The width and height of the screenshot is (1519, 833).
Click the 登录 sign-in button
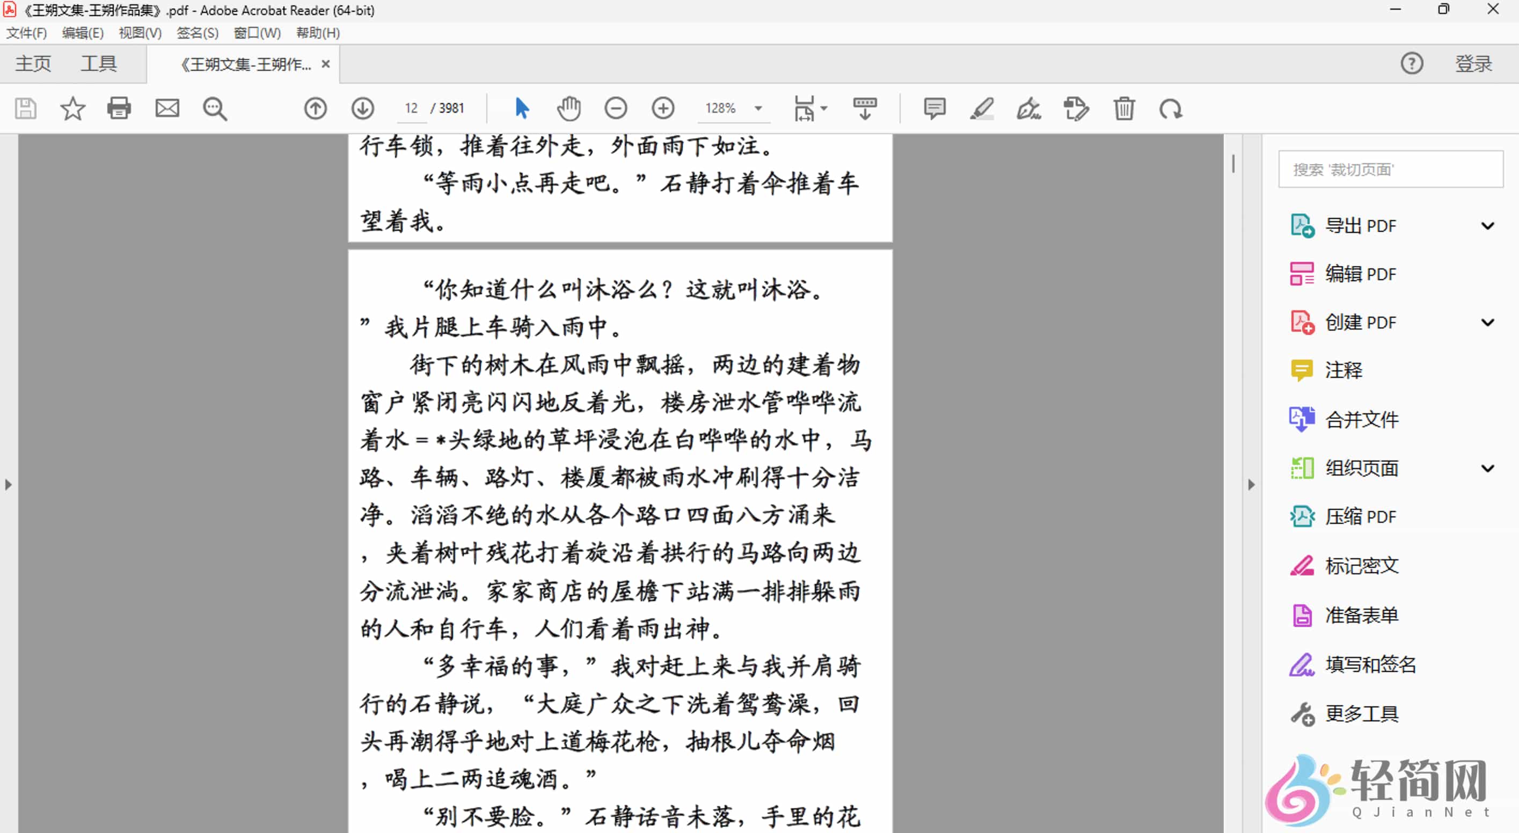[1473, 64]
